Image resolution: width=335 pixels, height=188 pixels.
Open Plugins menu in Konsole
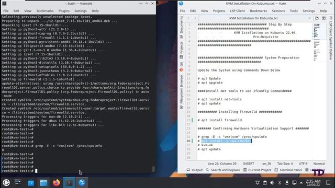[x=64, y=11]
